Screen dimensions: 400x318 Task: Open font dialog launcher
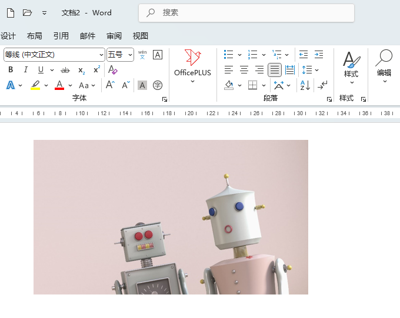click(x=165, y=99)
